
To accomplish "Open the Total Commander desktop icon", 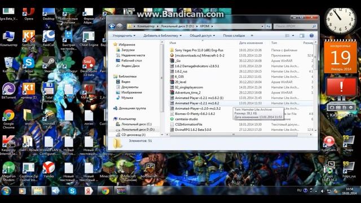I will click(x=49, y=92).
